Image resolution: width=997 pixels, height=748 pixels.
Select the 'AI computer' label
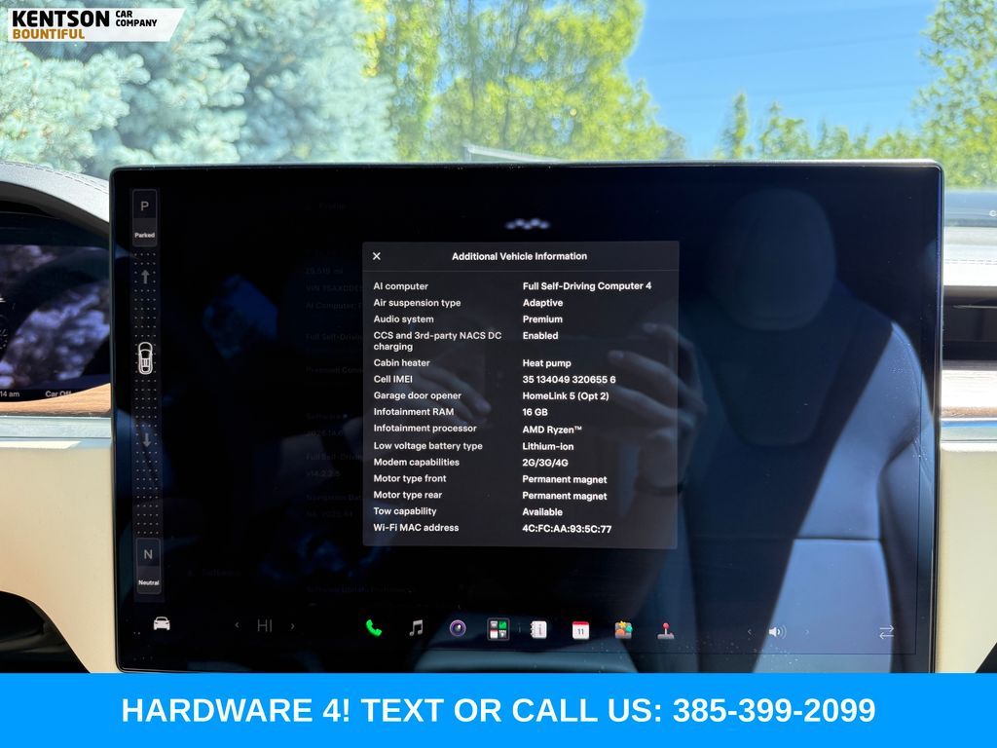tap(400, 286)
